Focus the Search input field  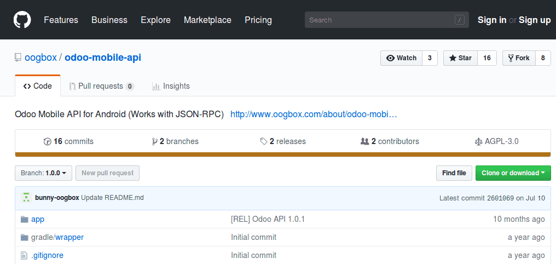[386, 20]
